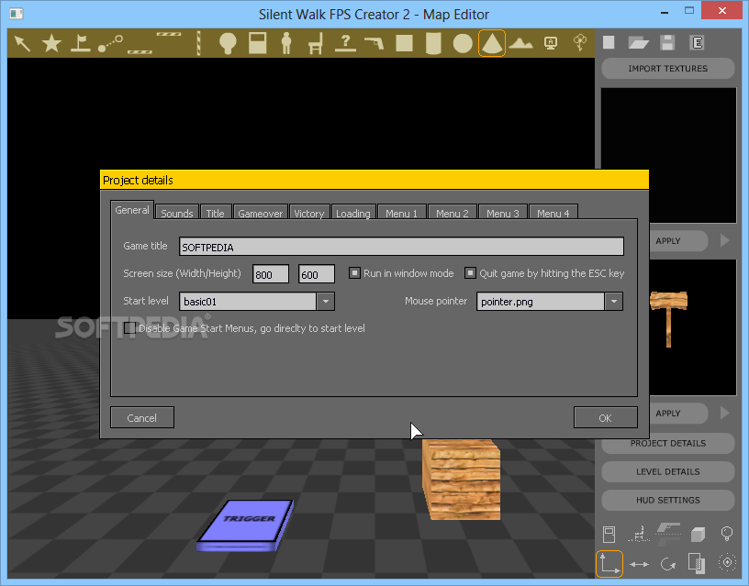Pick the terrain mountain tool
The width and height of the screenshot is (749, 586).
(520, 43)
